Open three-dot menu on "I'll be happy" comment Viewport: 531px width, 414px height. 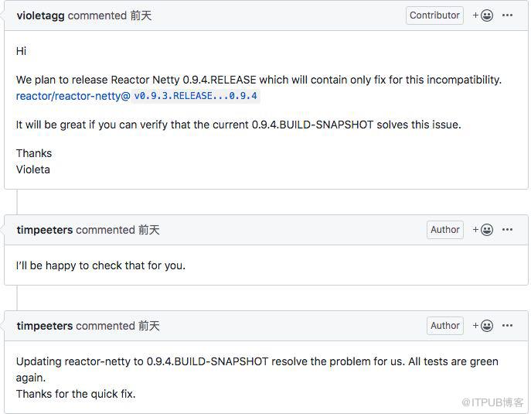pyautogui.click(x=507, y=230)
